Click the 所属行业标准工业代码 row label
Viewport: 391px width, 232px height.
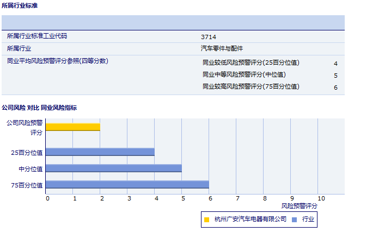[40, 36]
